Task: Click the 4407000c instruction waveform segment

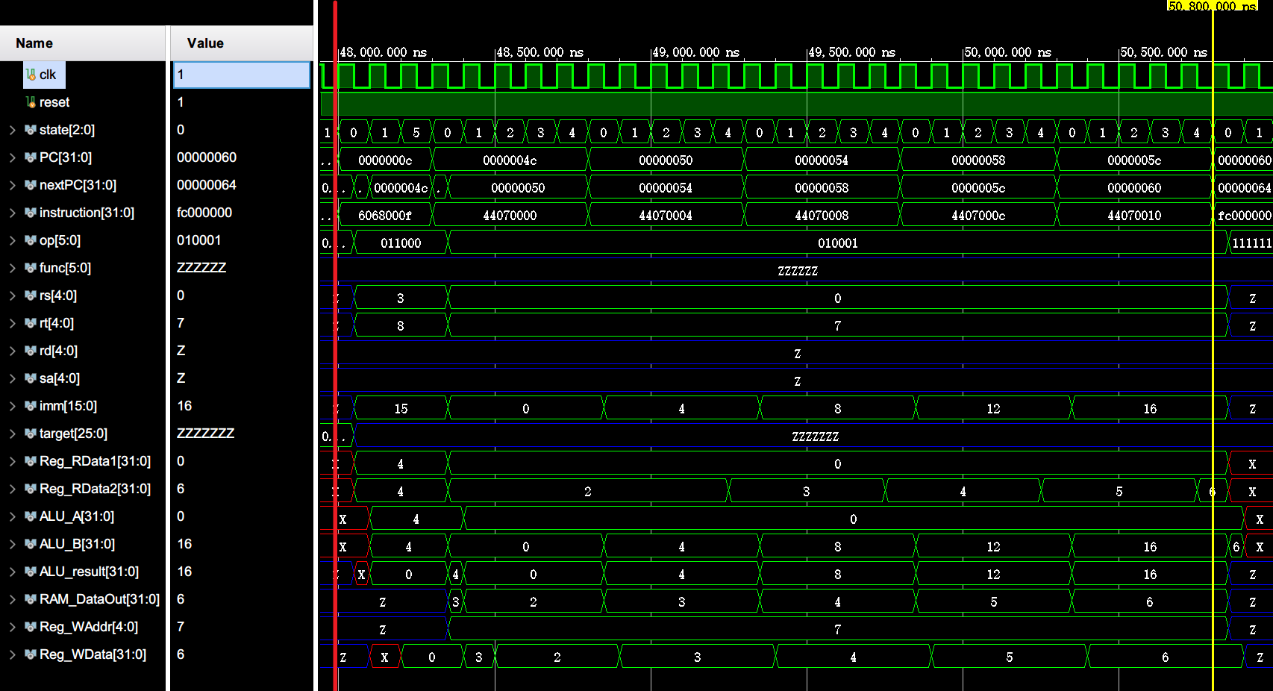Action: pos(978,216)
